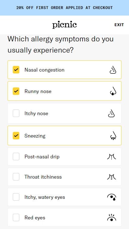Click the runny nose drip icon
This screenshot has width=129, height=229.
pyautogui.click(x=113, y=91)
